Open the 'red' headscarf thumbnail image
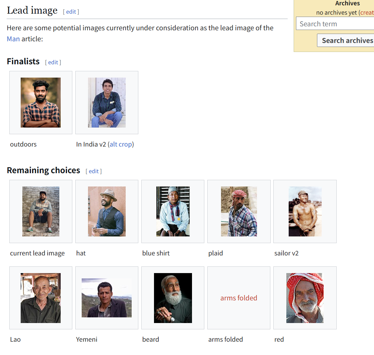 tap(305, 298)
